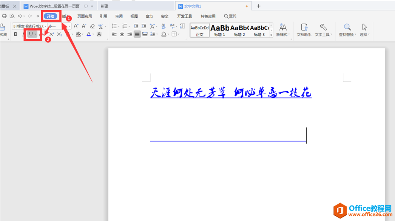The image size is (395, 221).
Task: Click the clear formatting eraser icon
Action: click(x=92, y=26)
